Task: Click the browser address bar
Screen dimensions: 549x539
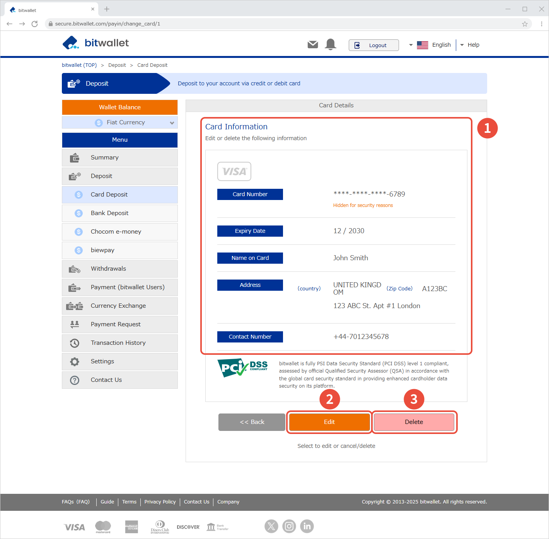Action: [271, 24]
